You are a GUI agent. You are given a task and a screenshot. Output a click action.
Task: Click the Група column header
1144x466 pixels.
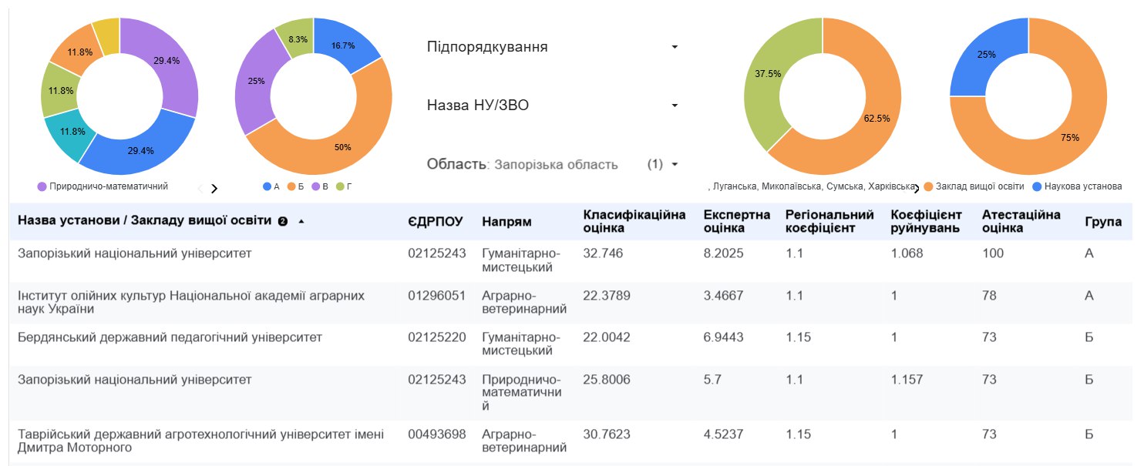tap(1102, 222)
